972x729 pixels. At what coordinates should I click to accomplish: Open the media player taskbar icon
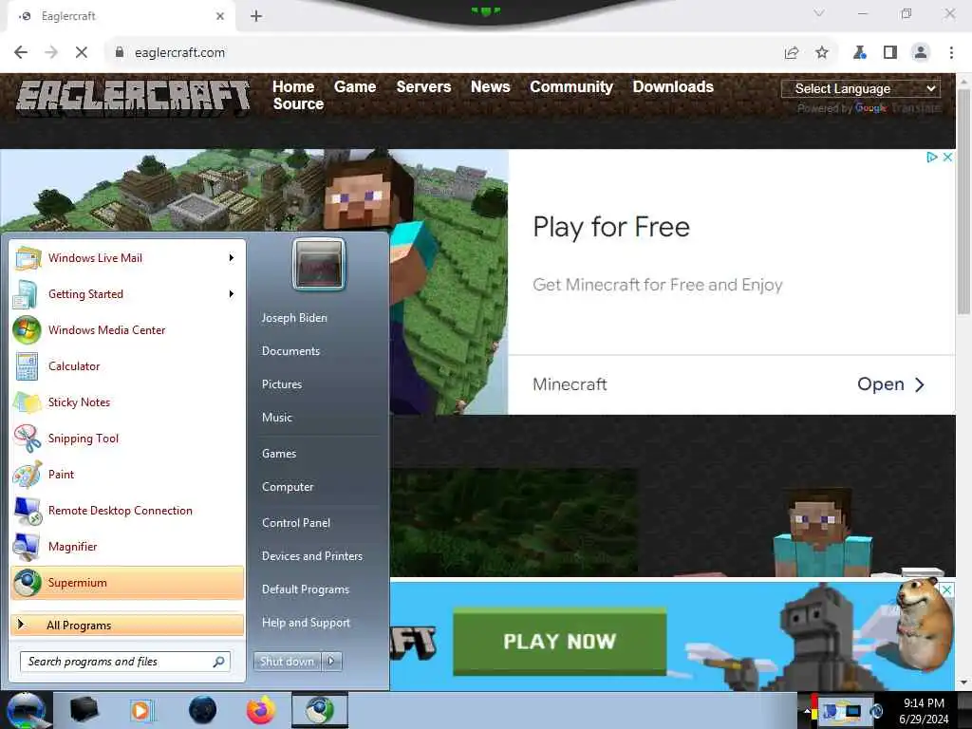[x=141, y=710]
